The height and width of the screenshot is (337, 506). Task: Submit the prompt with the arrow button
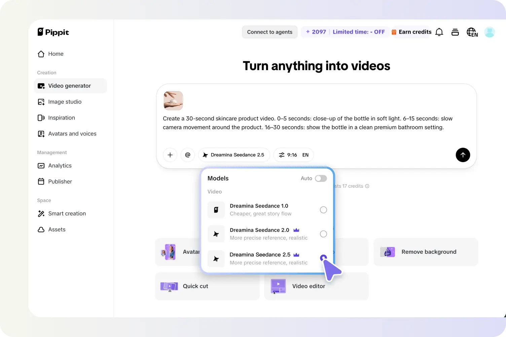point(463,155)
